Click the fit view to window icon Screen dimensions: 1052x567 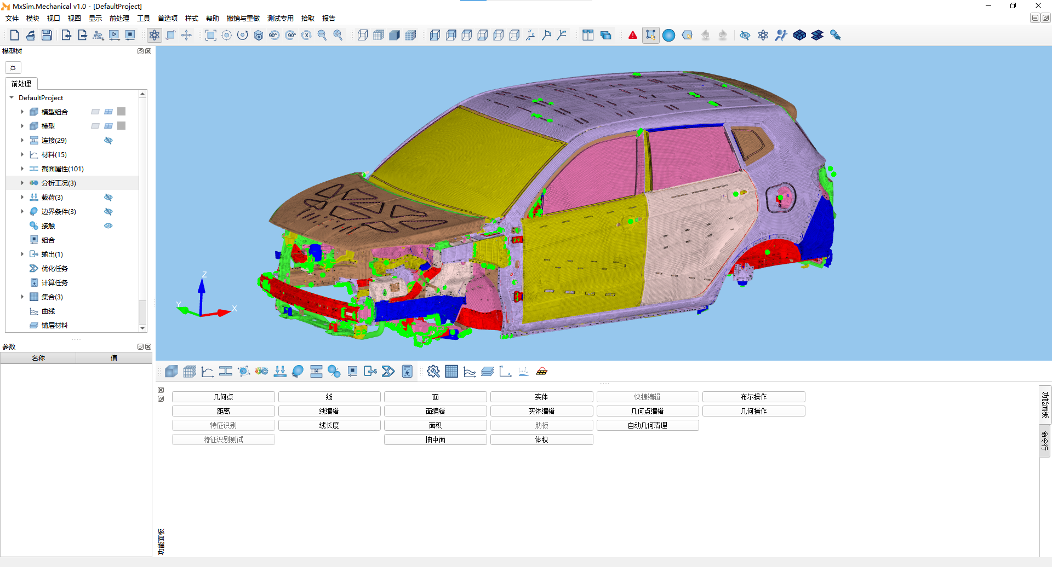[210, 36]
